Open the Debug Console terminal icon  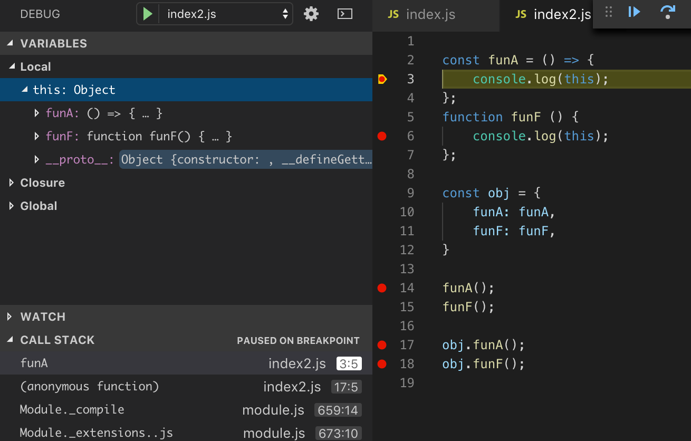tap(344, 14)
